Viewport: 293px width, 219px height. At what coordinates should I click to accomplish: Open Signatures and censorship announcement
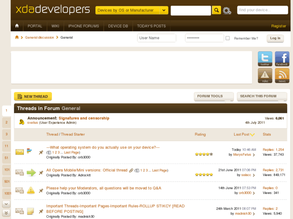pyautogui.click(x=84, y=118)
